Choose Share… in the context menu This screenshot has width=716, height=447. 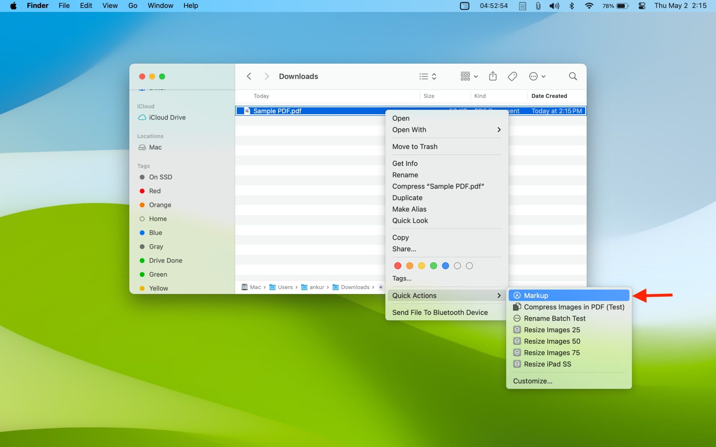(x=446, y=249)
